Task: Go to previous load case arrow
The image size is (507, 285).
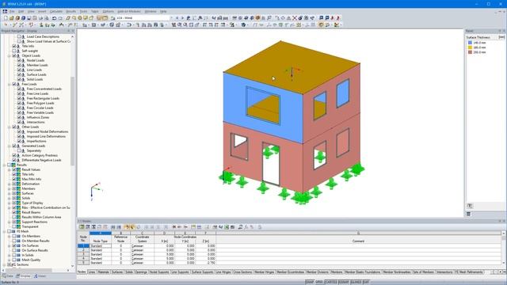Action: point(177,18)
